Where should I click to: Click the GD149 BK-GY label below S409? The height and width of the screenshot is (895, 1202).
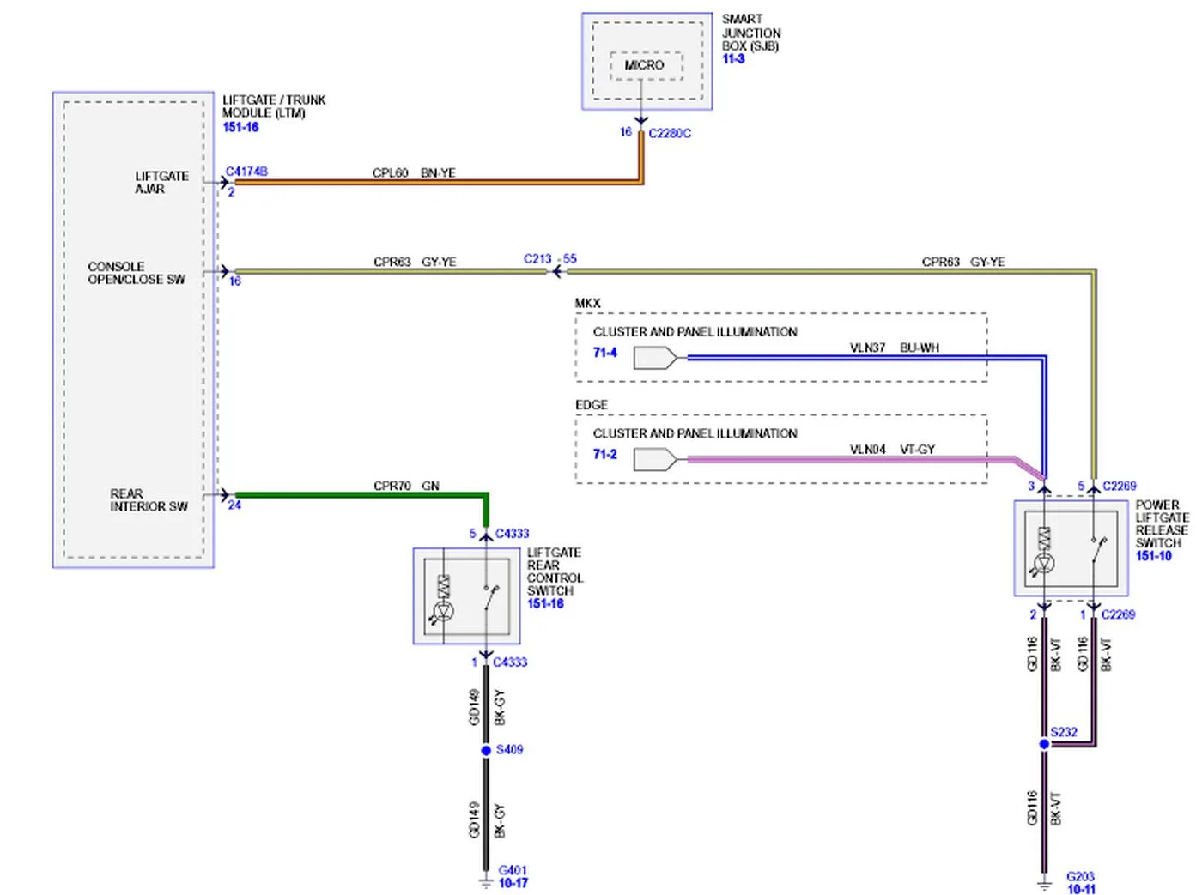(x=487, y=820)
